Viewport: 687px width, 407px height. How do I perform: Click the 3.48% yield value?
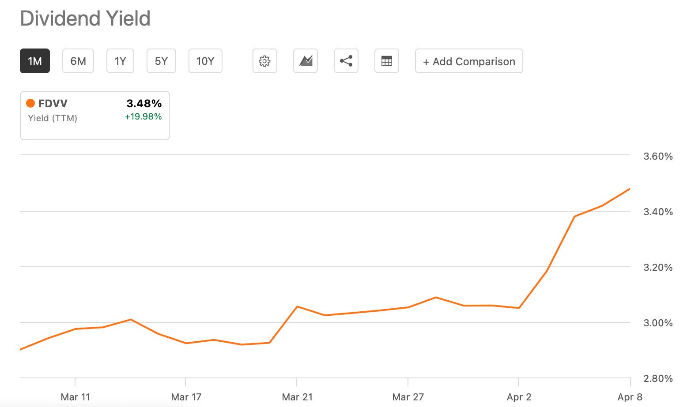[x=143, y=103]
